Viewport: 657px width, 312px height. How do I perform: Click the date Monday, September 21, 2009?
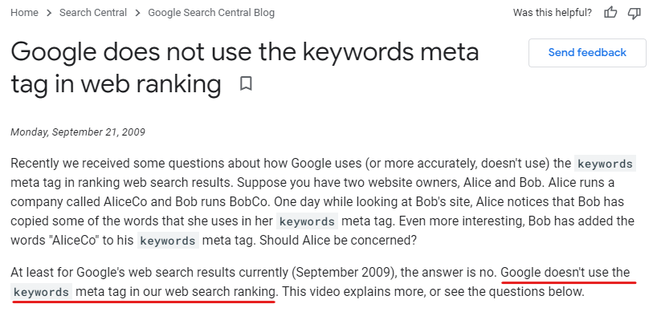tap(78, 132)
